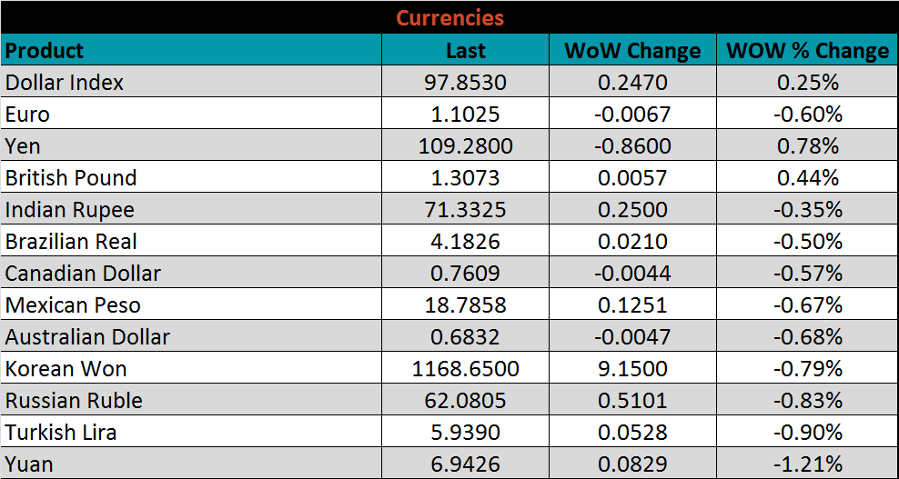Viewport: 899px width, 479px height.
Task: Select the Product column header
Action: coord(45,50)
